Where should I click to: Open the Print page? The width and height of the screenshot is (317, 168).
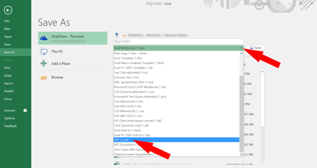pos(7,68)
